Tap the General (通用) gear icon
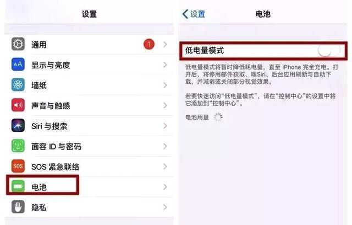Screen dimensions: 352x225 coord(18,44)
